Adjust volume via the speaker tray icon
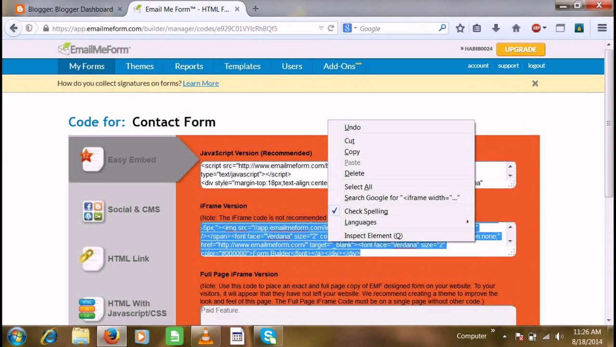Viewport: 616px width, 347px height. coord(559,336)
